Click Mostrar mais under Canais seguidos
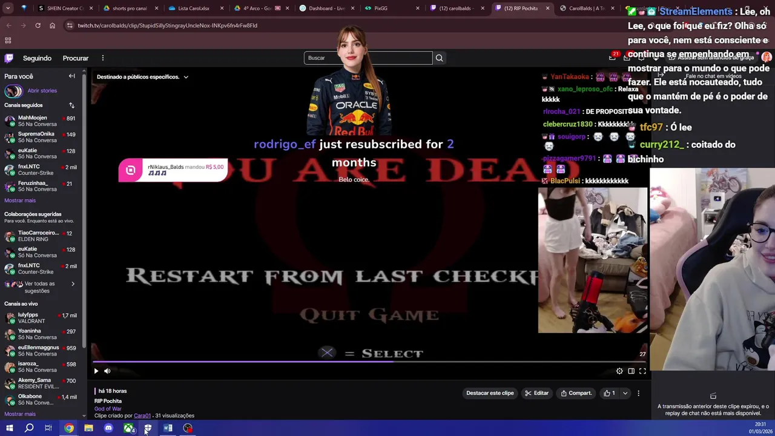 coord(20,200)
